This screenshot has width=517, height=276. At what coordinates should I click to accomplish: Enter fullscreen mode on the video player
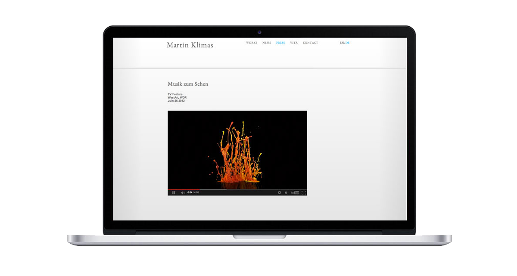click(304, 192)
